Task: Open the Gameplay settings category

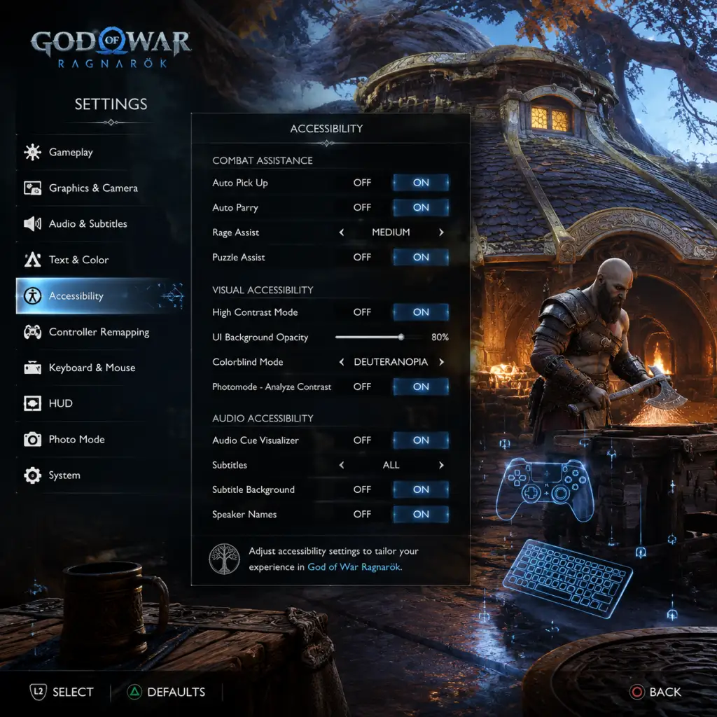Action: 101,152
